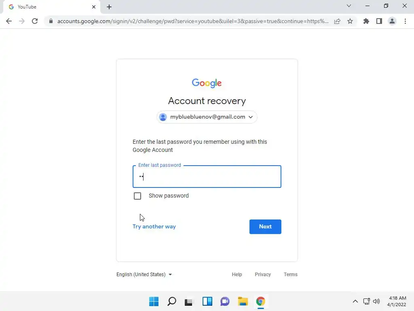Open Teams Chat from taskbar
Screen dimensions: 414x311
click(x=225, y=301)
